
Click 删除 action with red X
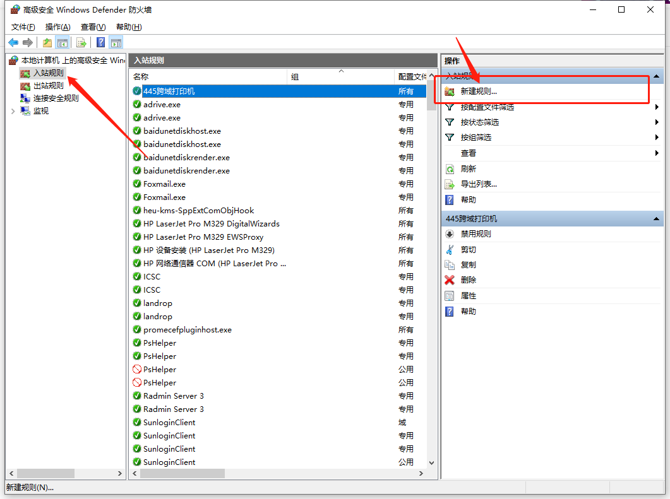pos(469,280)
